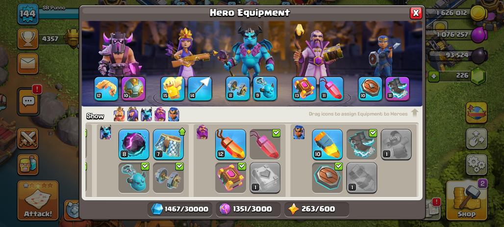This screenshot has width=504, height=227.
Task: Select the level 12 Fireball equipment
Action: 230,144
